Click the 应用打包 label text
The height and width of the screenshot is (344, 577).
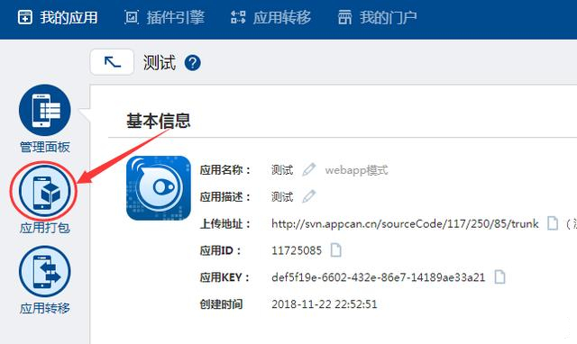point(44,228)
